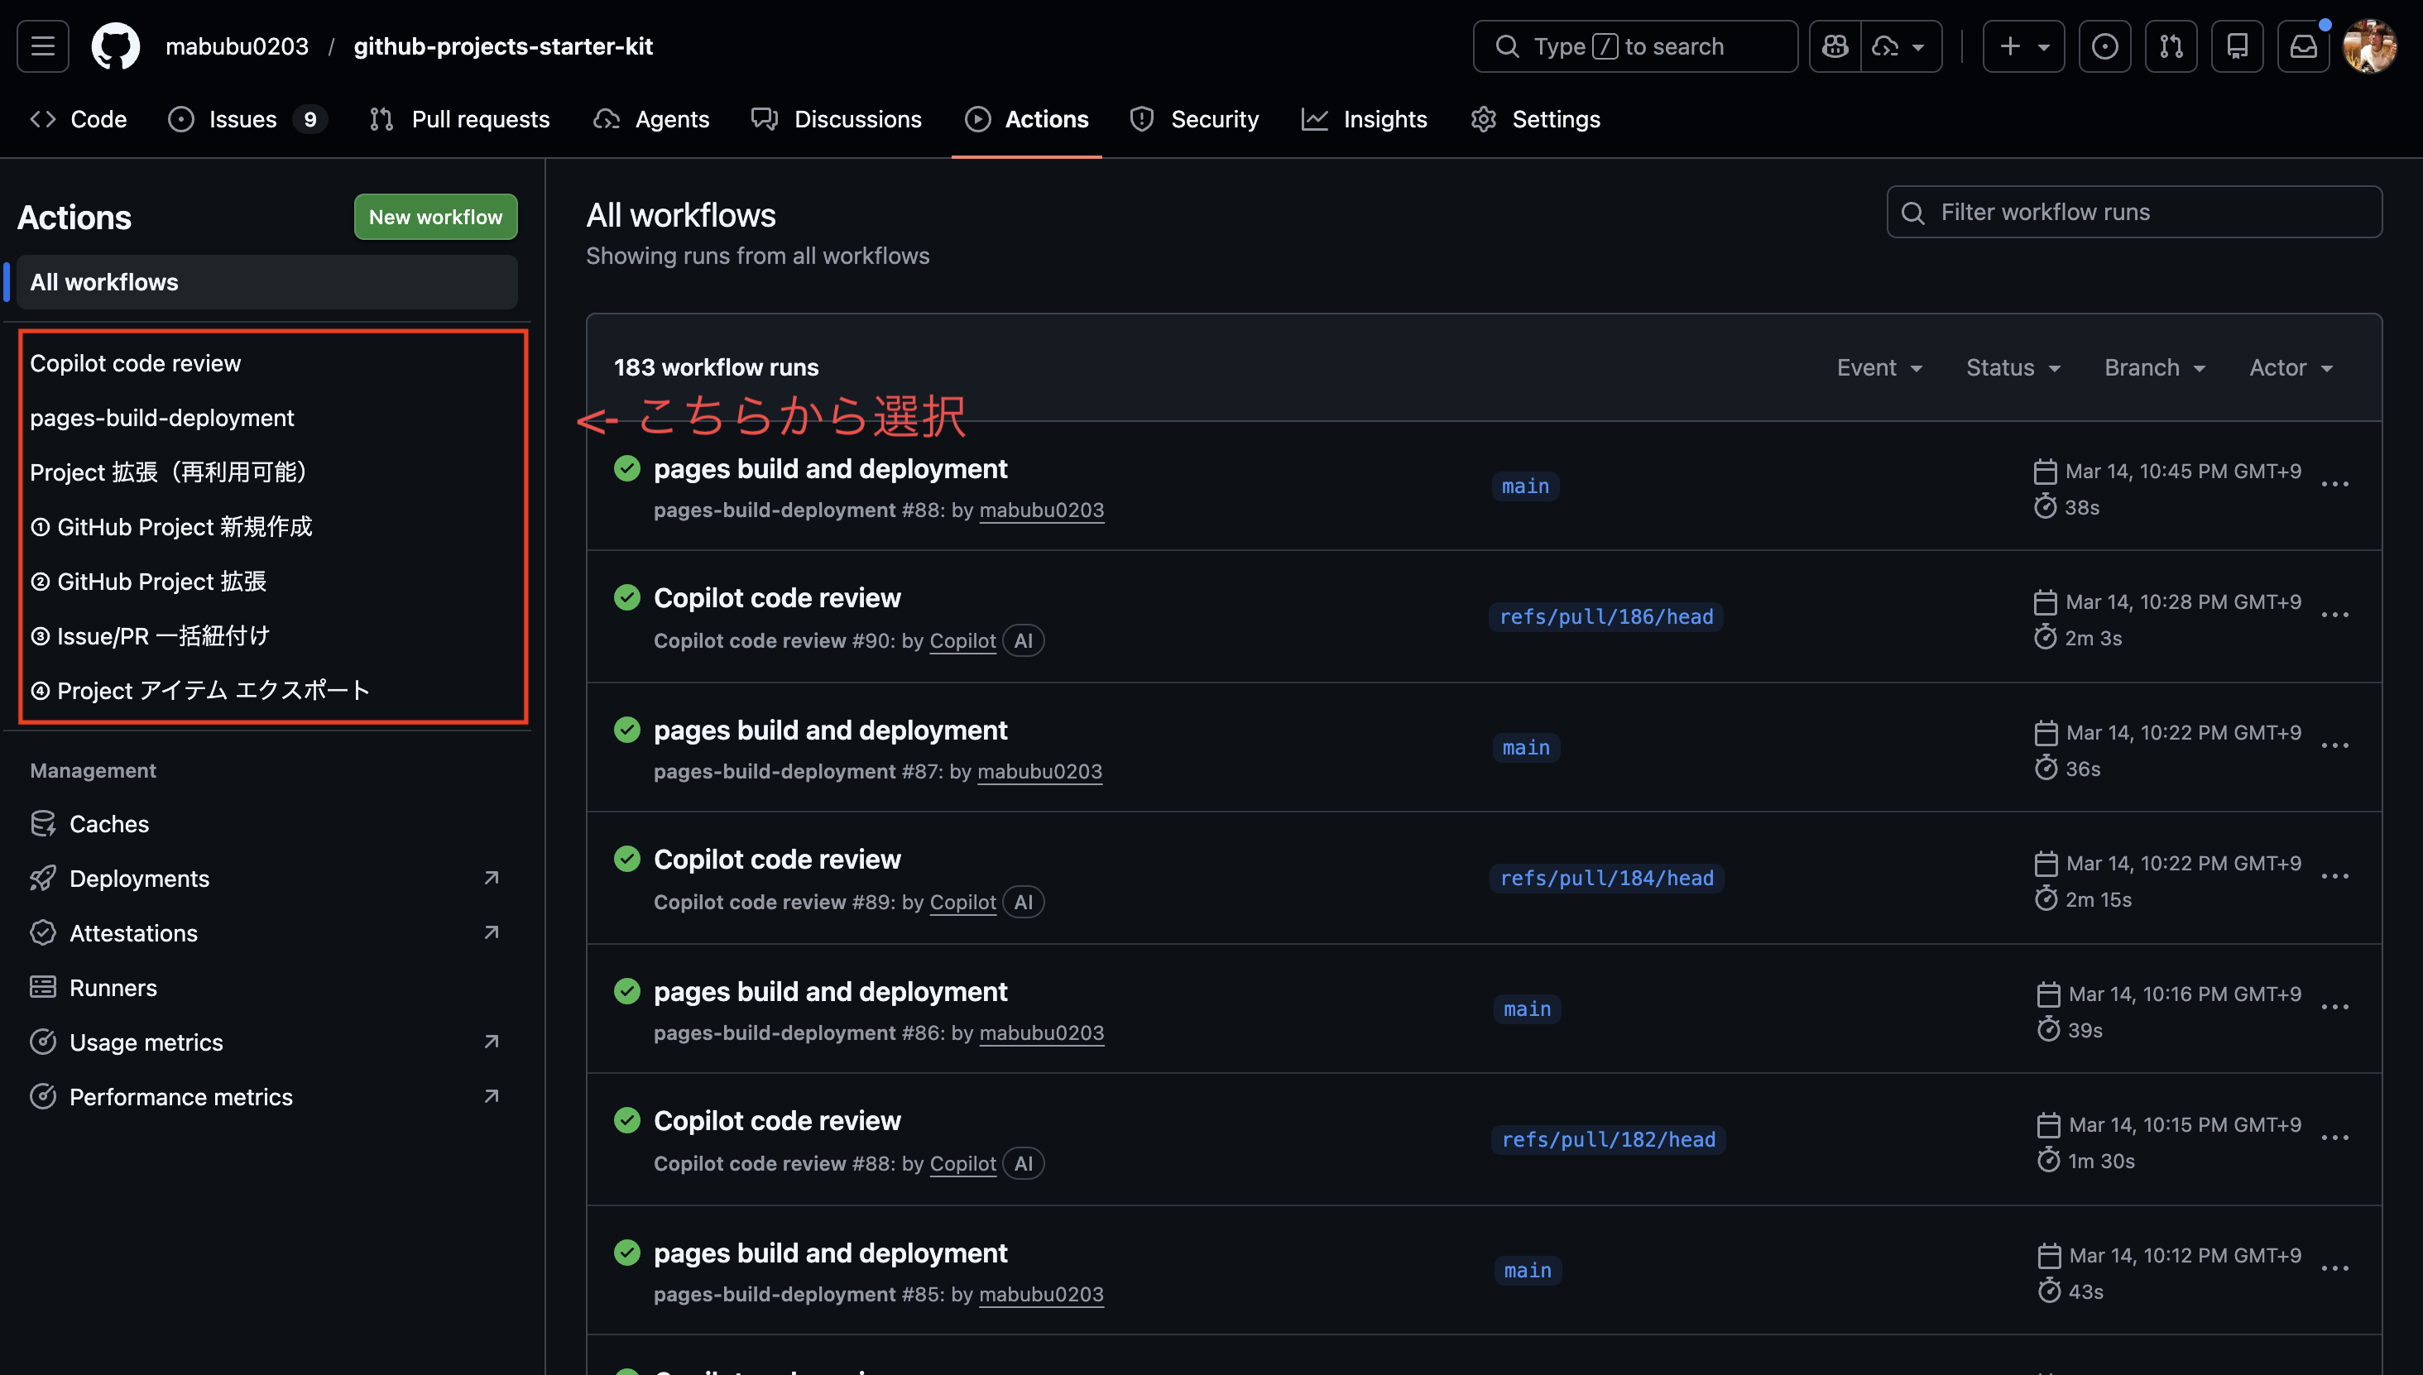The image size is (2423, 1375).
Task: Focus the Type / to search box
Action: 1635,46
